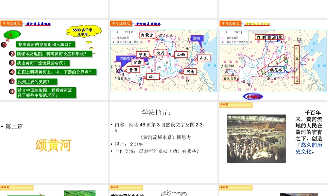The width and height of the screenshot is (327, 196).
Task: Click 学习过程之 header on the first slide
Action: 11,23
